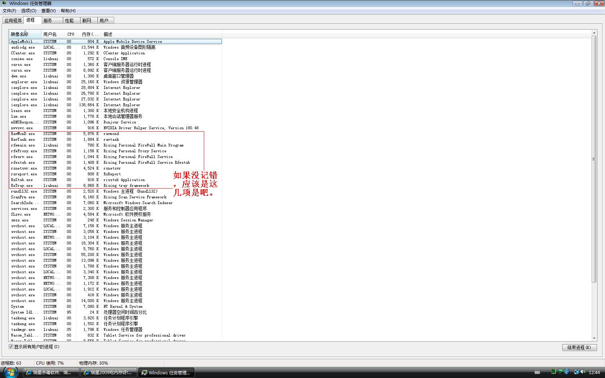605x378 pixels.
Task: Click the taskbar clock showing 12:44
Action: click(x=594, y=372)
